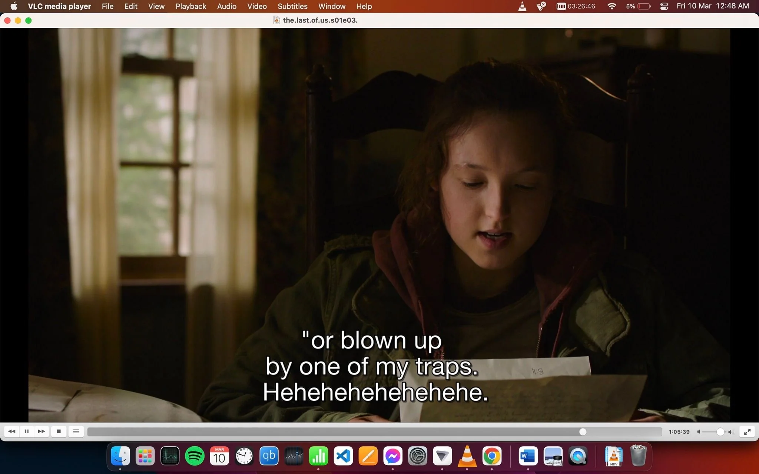The image size is (759, 474).
Task: Click the MKV file icon in title bar
Action: click(x=276, y=20)
